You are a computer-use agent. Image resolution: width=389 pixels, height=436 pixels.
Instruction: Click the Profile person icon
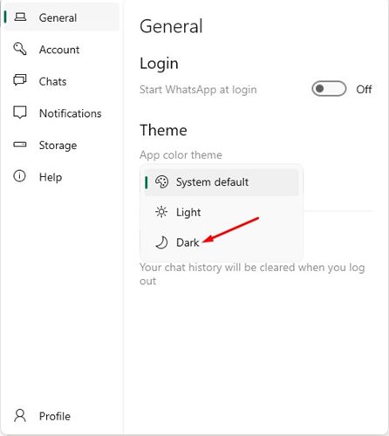tap(20, 416)
